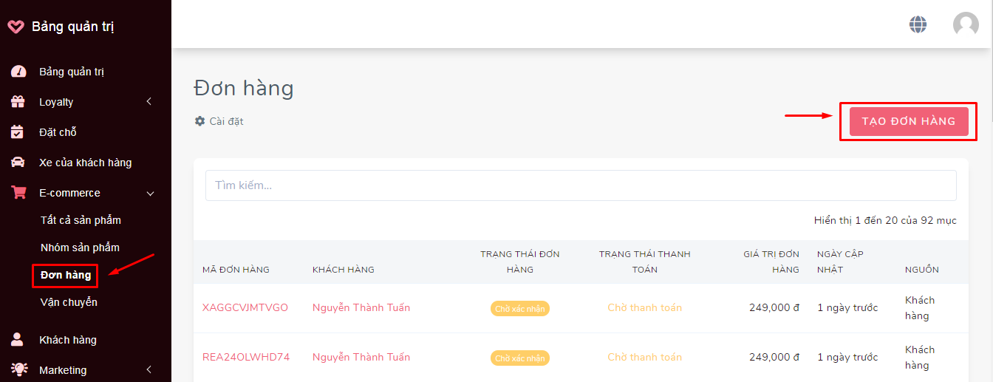This screenshot has width=993, height=382.
Task: Click the Đặt chỗ calendar icon
Action: [x=18, y=132]
